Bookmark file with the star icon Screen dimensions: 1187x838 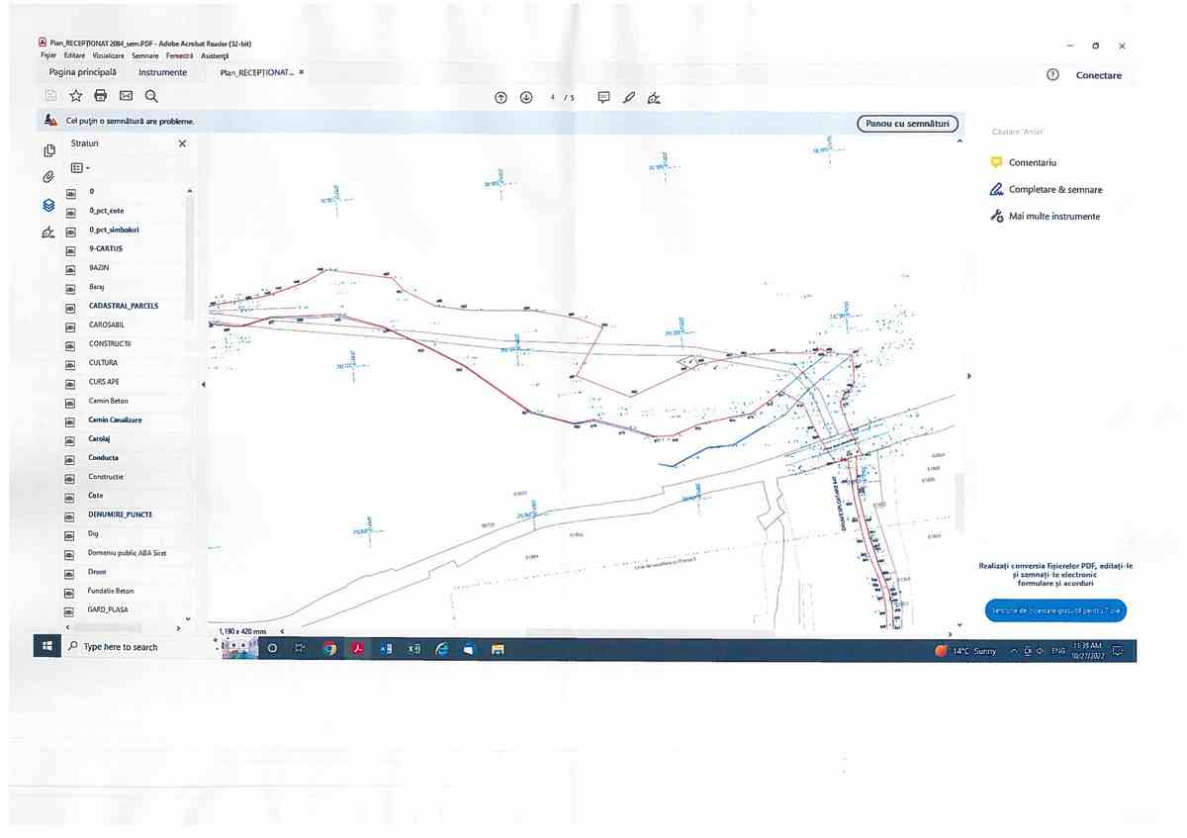point(75,96)
